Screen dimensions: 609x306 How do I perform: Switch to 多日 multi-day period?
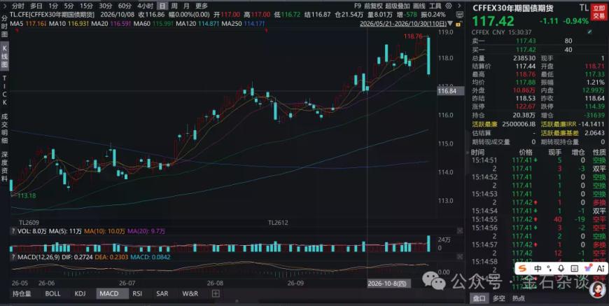click(36, 6)
